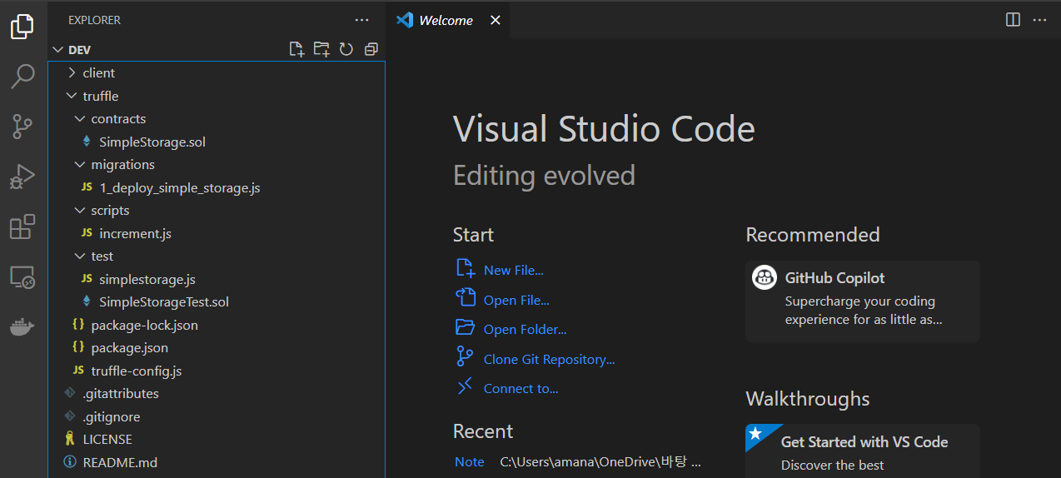This screenshot has width=1061, height=478.
Task: Click Clone Git Repository... link
Action: point(549,359)
